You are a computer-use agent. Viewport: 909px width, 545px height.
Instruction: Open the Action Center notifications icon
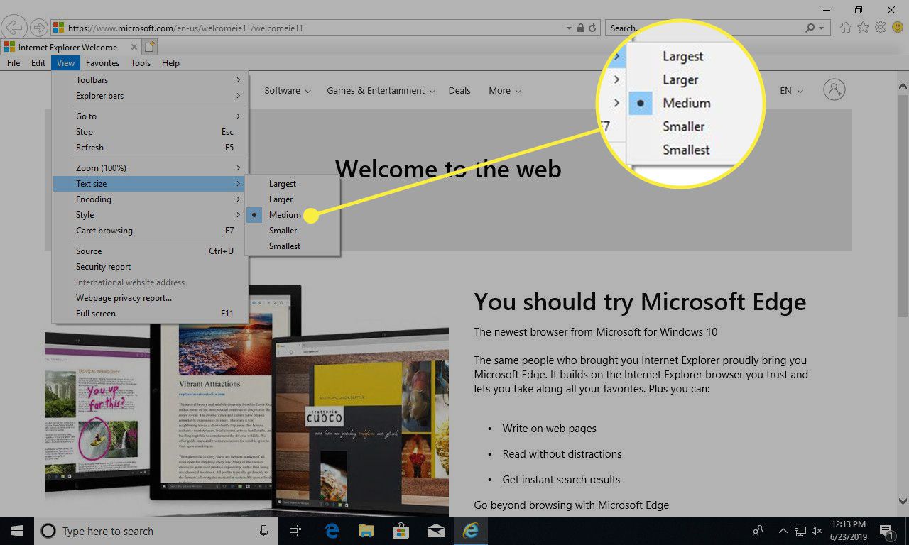[x=886, y=531]
